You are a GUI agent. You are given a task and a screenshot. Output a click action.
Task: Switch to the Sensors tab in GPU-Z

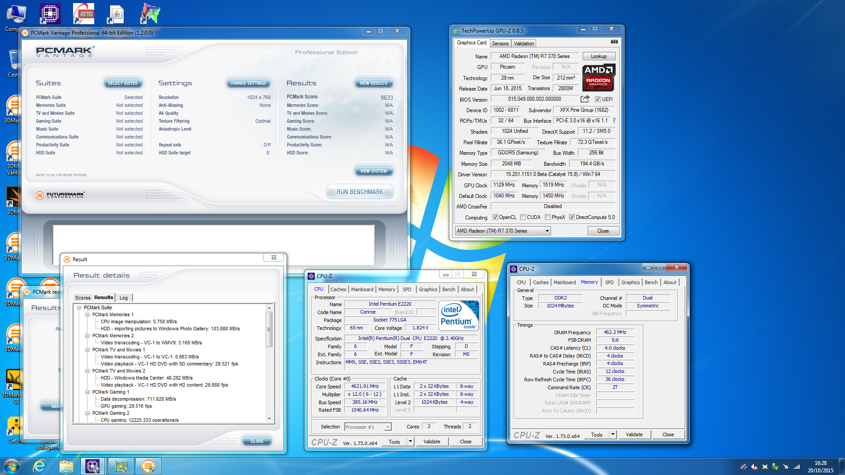(500, 44)
